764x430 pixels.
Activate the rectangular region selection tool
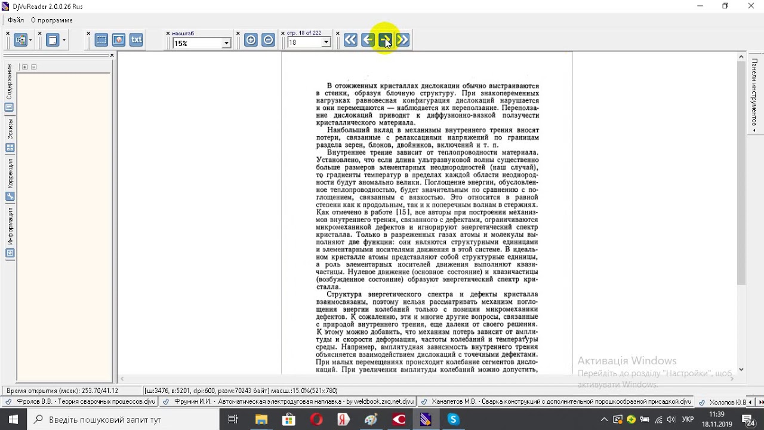pos(101,40)
